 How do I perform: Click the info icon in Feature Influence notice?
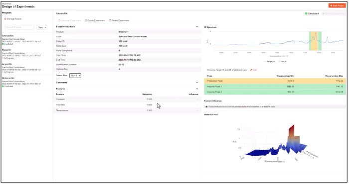click(x=206, y=107)
